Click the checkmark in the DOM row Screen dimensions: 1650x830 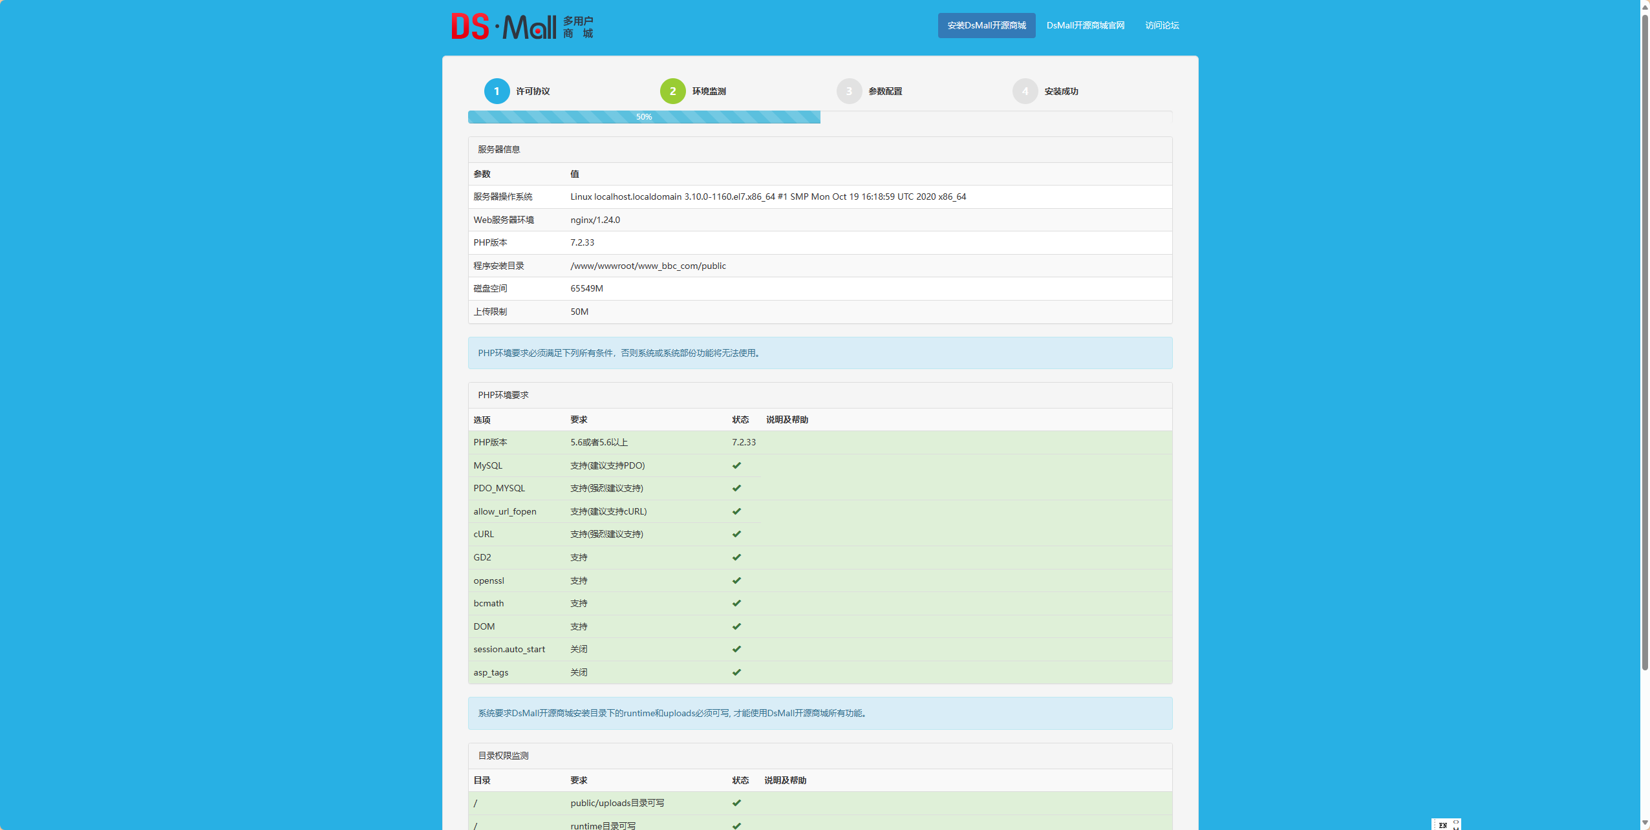pyautogui.click(x=736, y=626)
